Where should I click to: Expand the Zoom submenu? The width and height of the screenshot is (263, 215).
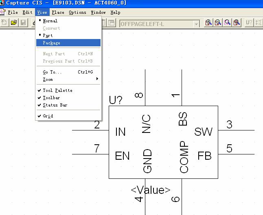click(68, 79)
